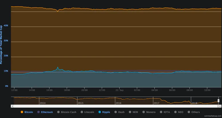Click the 2014 marker in the navigator

click(42, 103)
